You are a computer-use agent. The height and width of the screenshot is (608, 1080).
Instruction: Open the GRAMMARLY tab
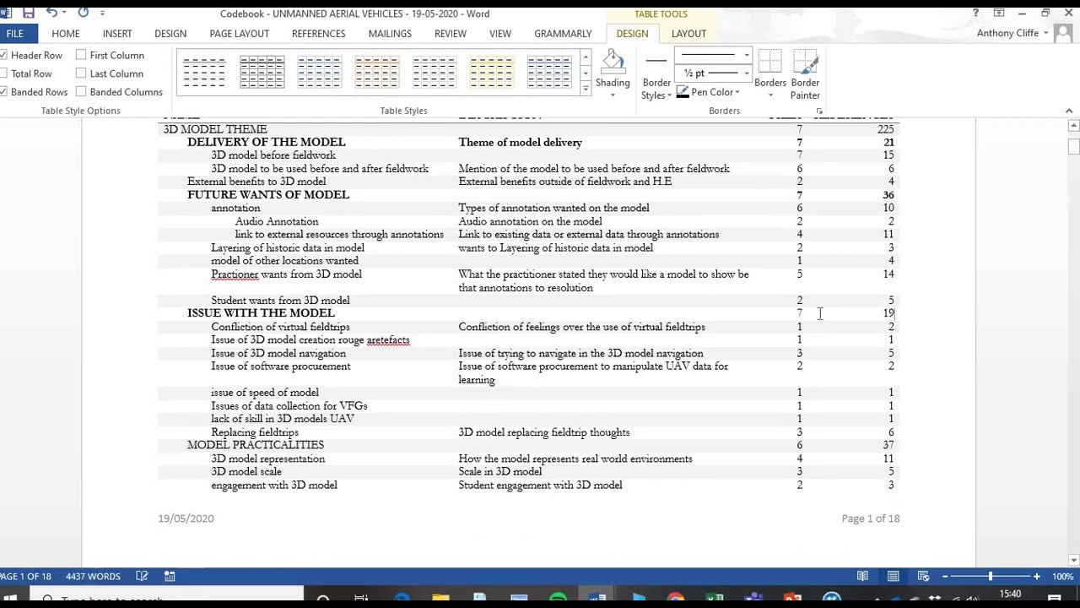click(563, 34)
